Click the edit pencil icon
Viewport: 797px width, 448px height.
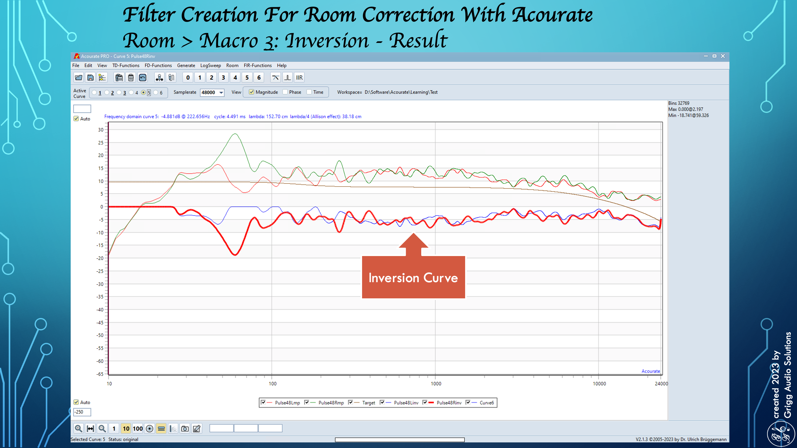click(197, 428)
